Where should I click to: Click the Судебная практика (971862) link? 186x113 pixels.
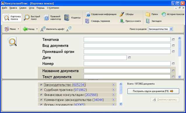[x=65, y=90]
